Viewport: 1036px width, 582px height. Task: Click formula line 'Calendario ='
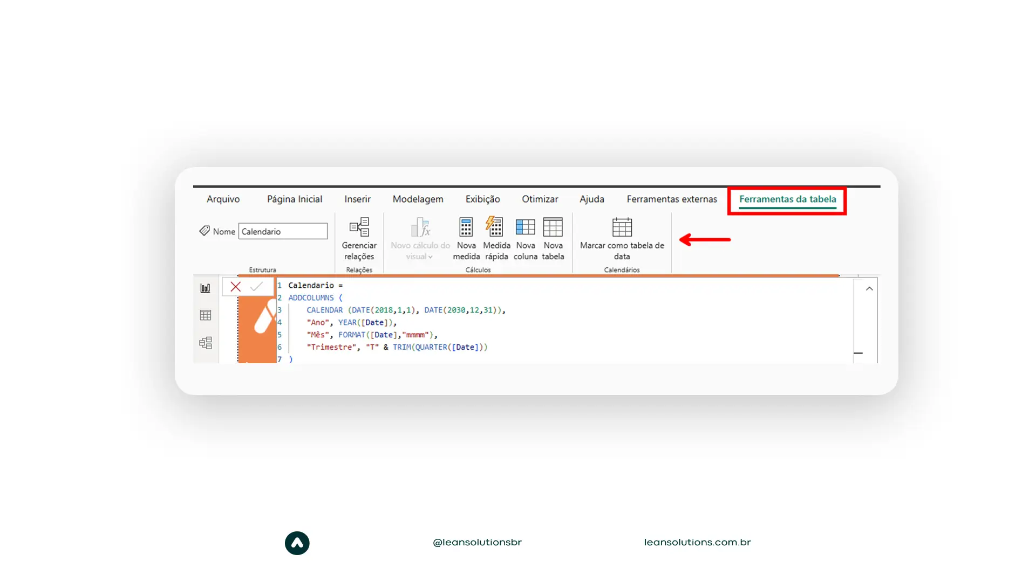315,285
